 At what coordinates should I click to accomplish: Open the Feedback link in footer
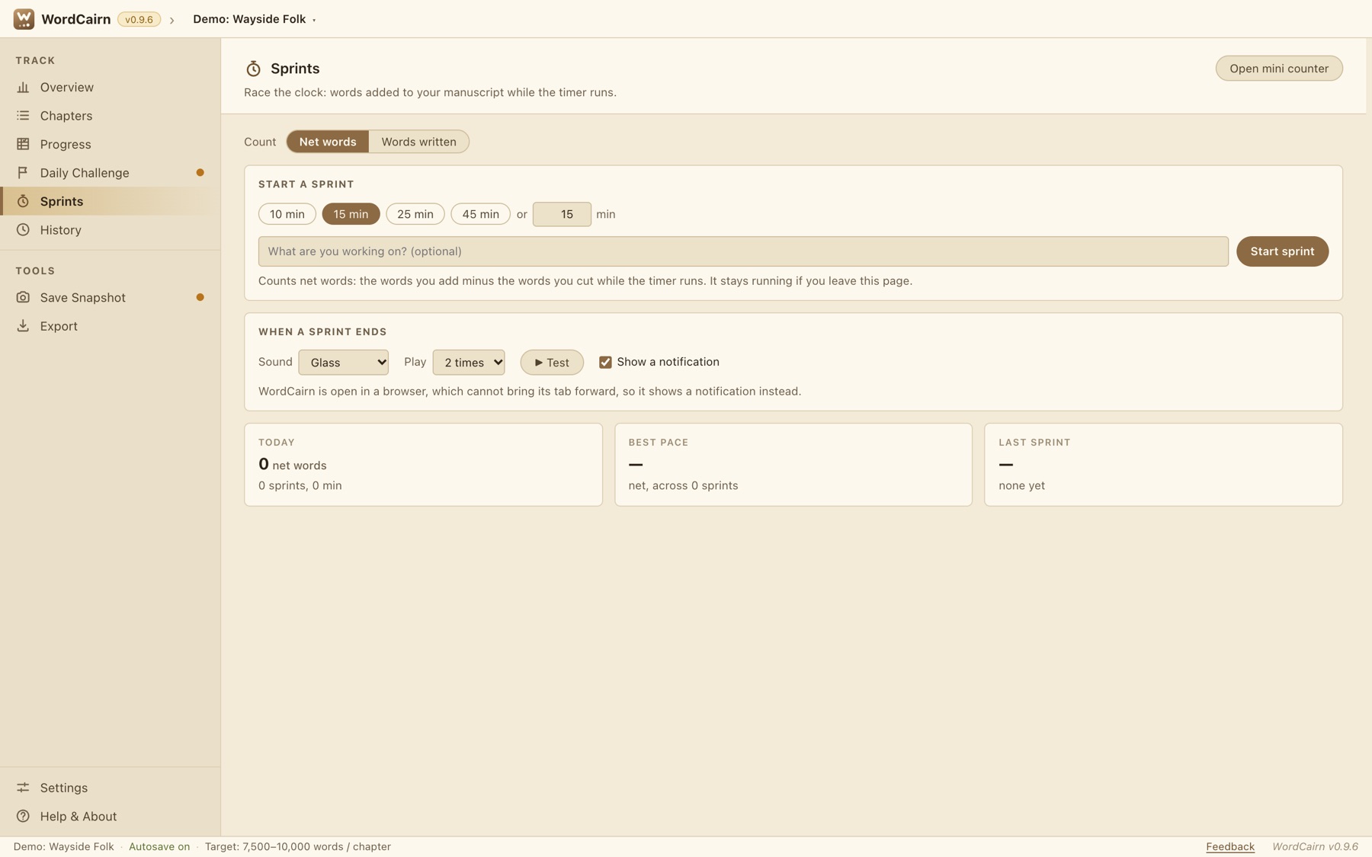coord(1230,847)
